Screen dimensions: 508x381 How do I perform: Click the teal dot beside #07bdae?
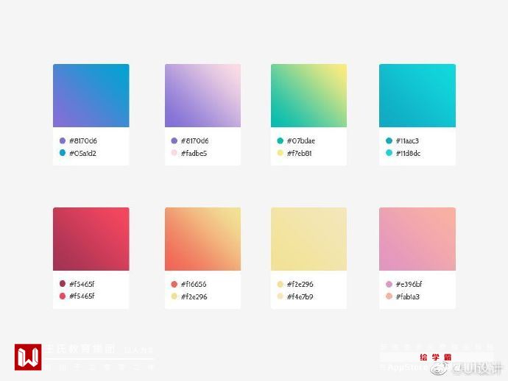click(281, 140)
